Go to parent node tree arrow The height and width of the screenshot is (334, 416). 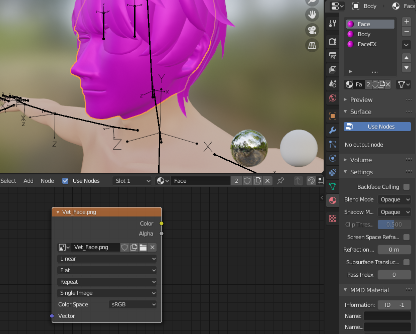tap(299, 181)
